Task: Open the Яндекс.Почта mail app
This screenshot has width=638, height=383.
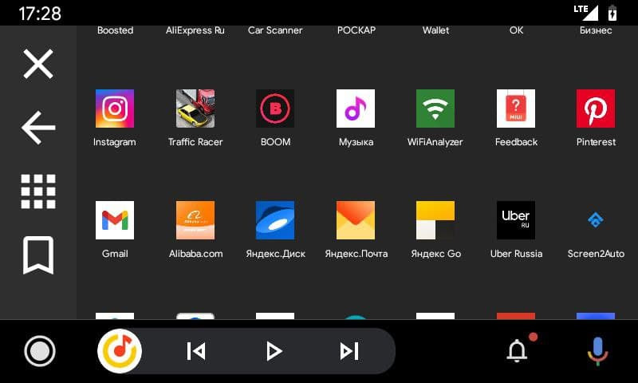Action: (x=356, y=220)
